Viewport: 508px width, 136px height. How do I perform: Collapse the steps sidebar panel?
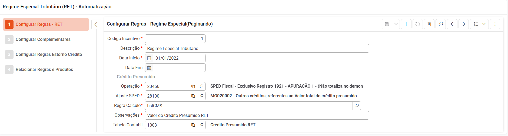tap(96, 24)
